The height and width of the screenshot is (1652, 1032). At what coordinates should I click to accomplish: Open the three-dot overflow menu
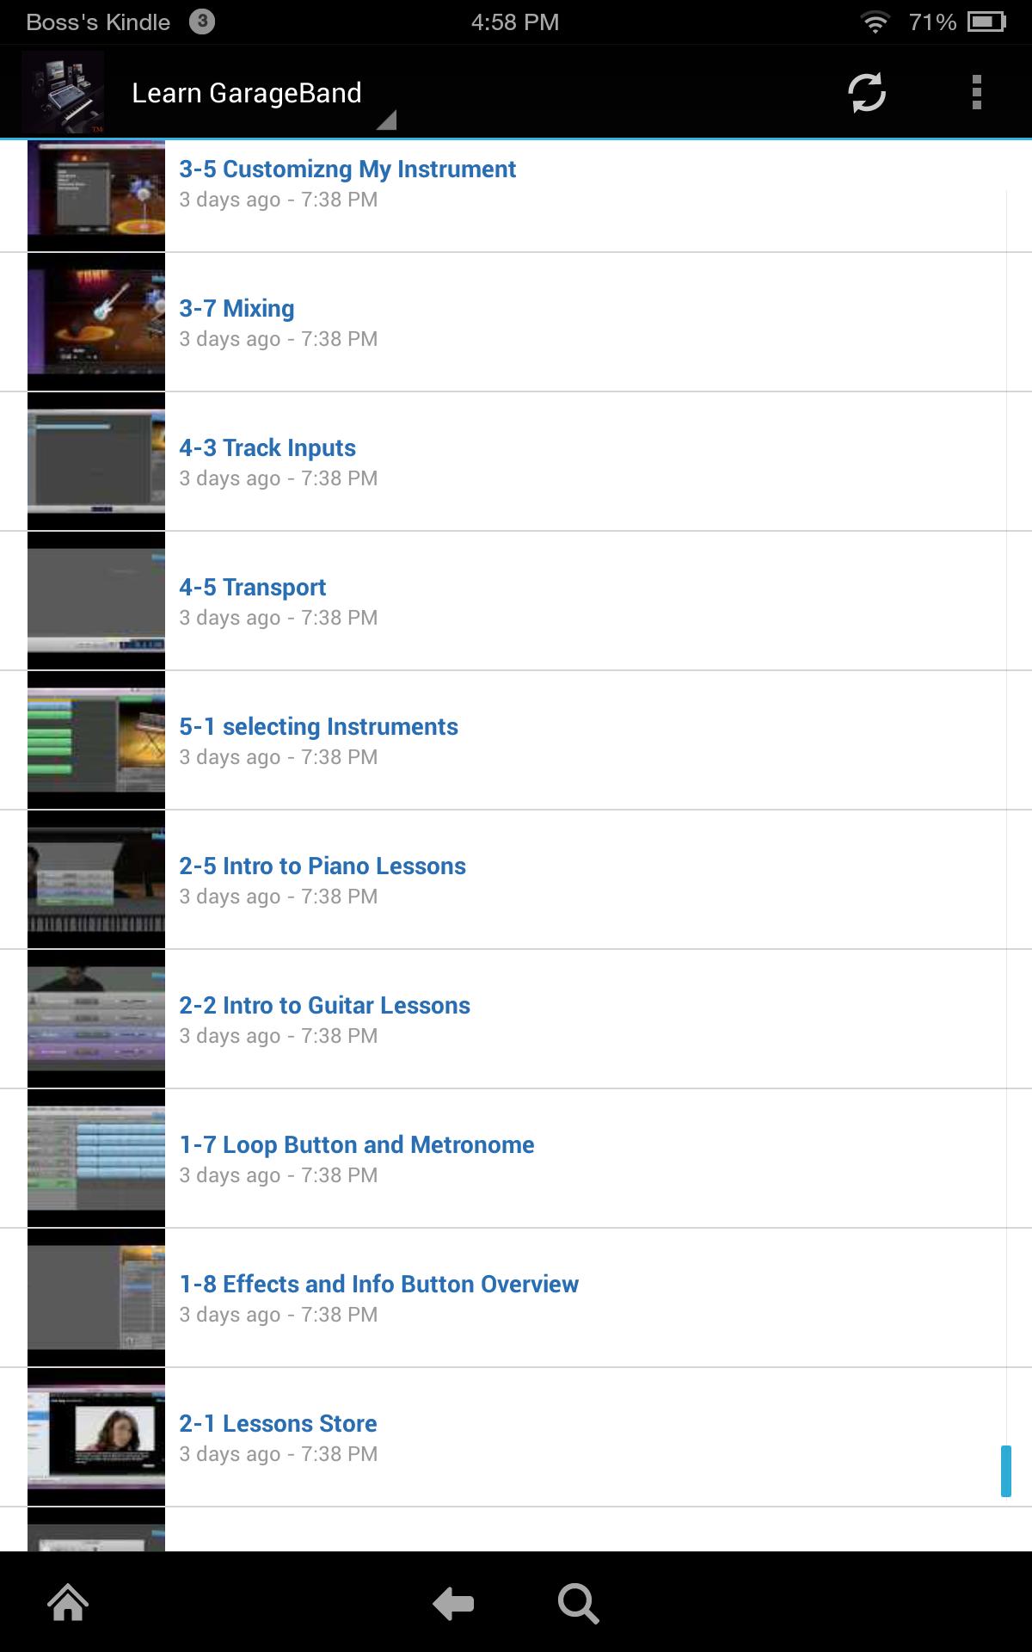(976, 93)
